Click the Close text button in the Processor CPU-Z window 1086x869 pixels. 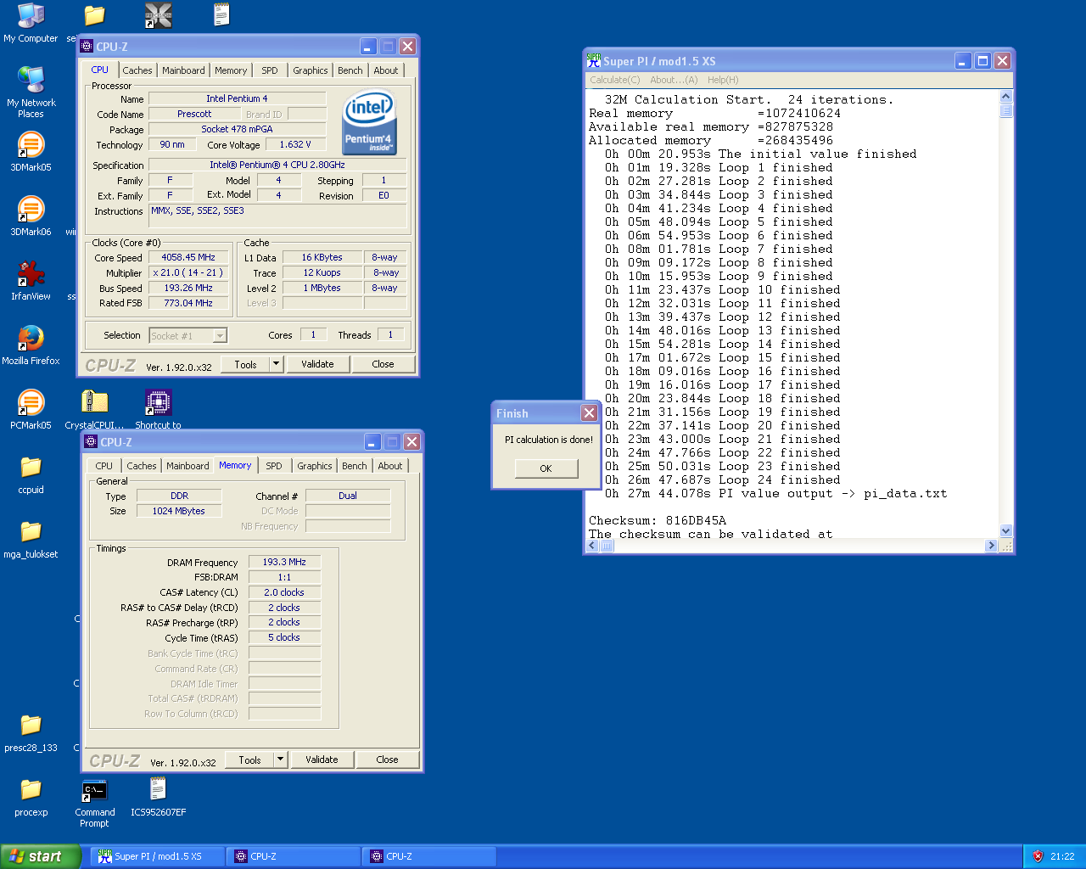[x=383, y=364]
